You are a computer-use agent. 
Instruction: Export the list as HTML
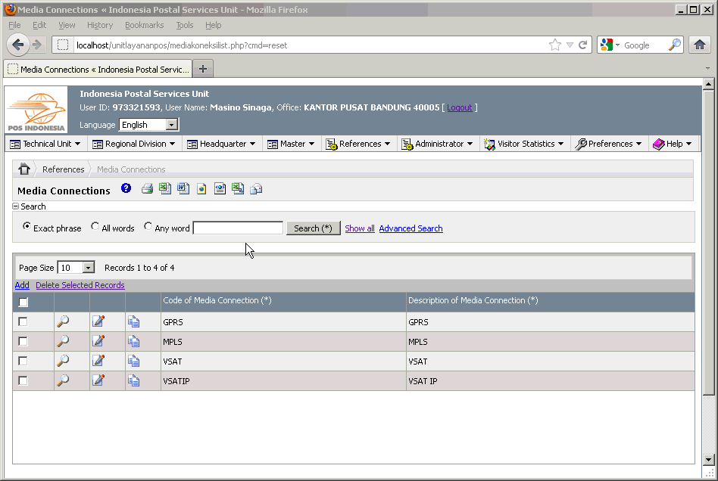[x=201, y=188]
